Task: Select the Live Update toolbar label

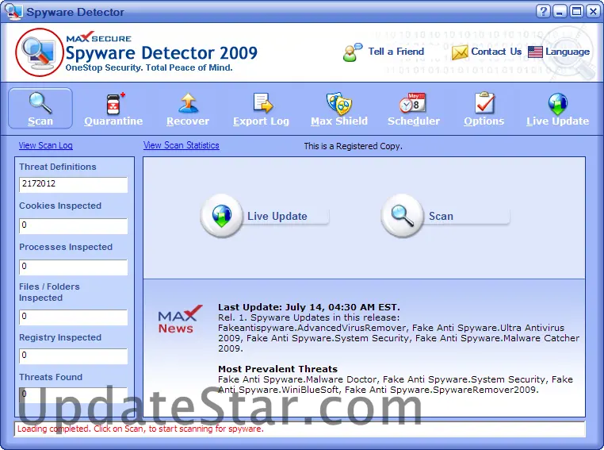Action: coord(557,121)
